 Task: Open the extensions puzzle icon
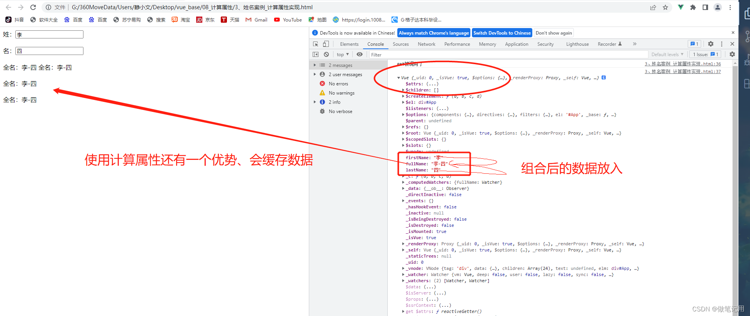693,7
